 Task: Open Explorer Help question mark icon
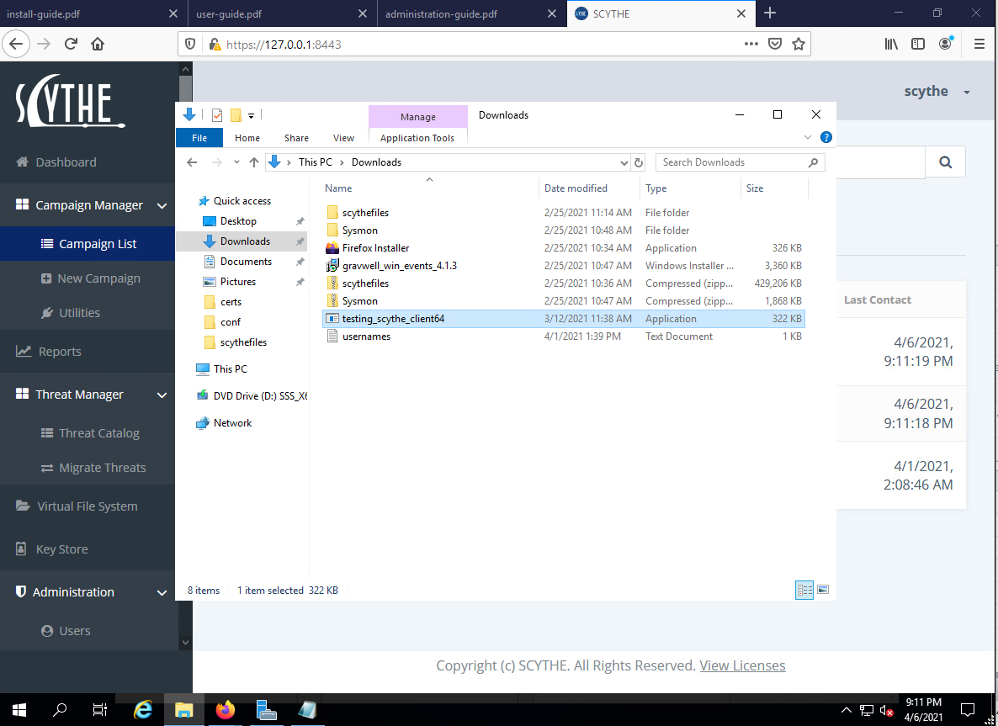point(826,137)
